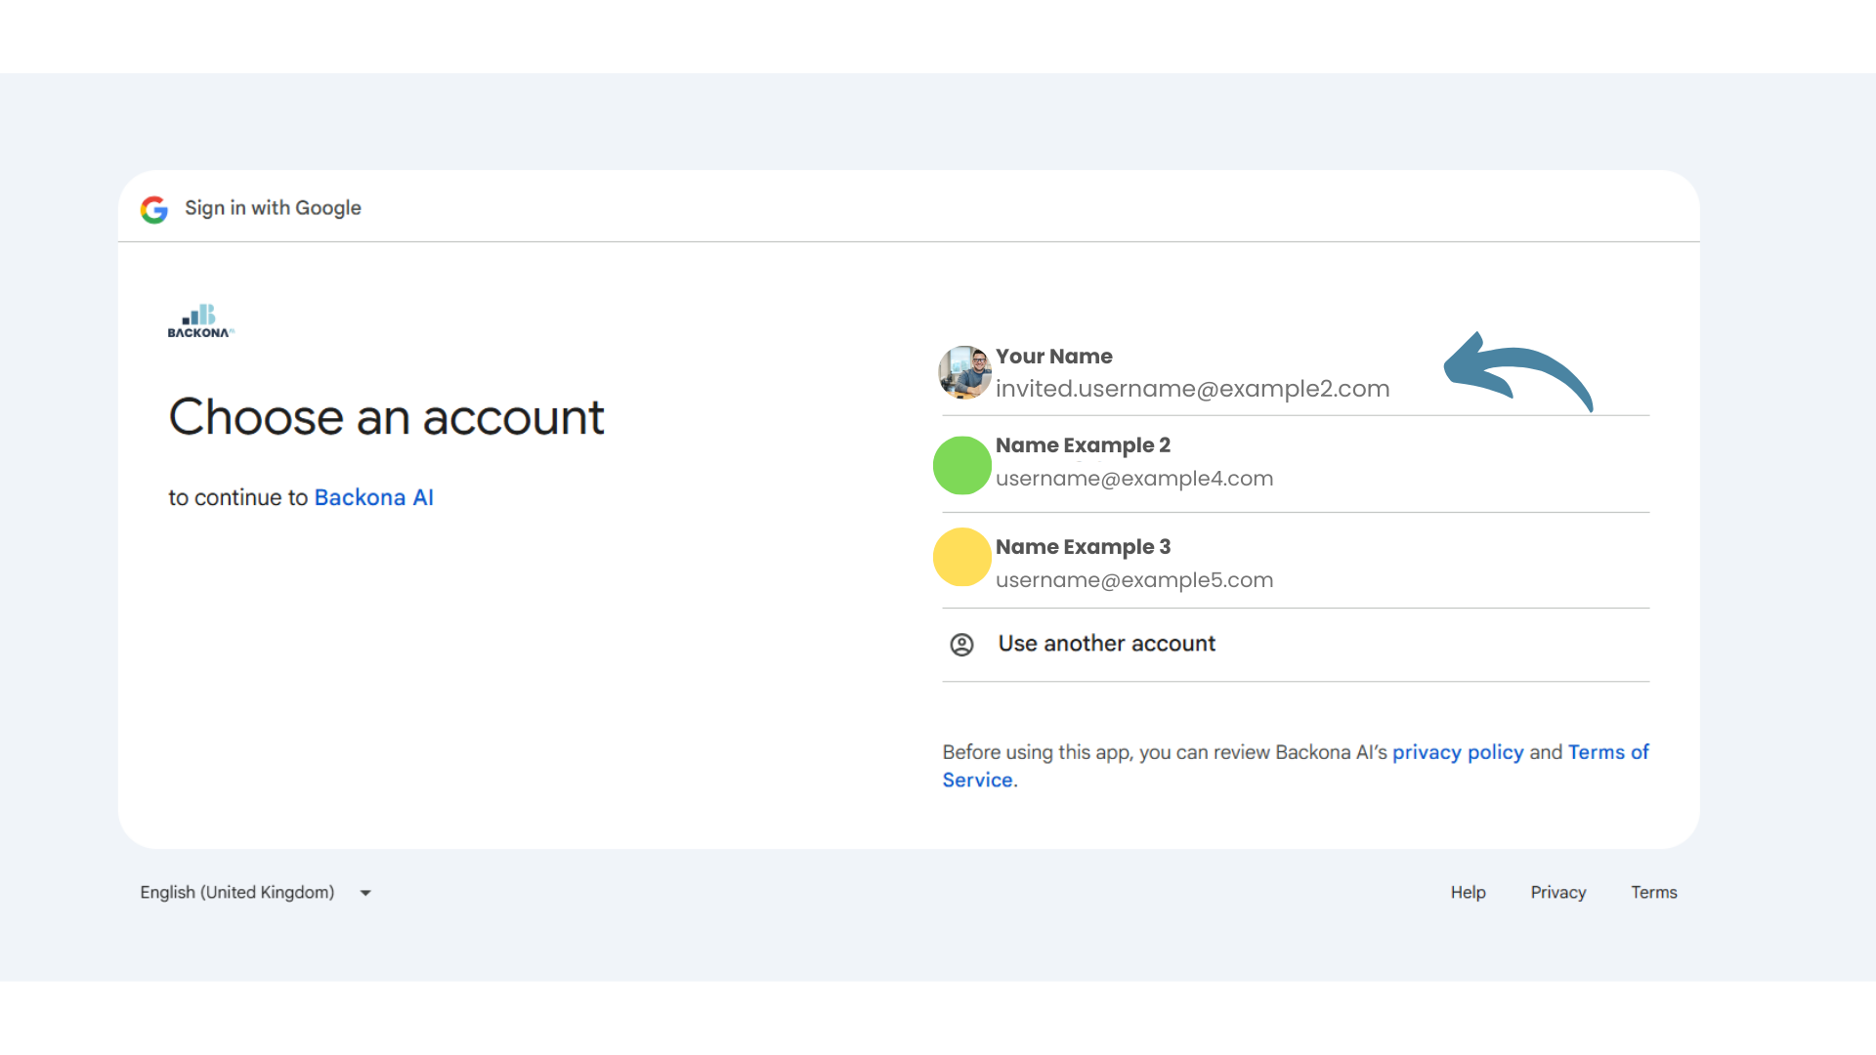Viewport: 1876px width, 1055px height.
Task: Click the Choose an account heading
Action: (387, 417)
